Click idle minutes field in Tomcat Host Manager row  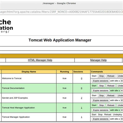click(x=122, y=110)
